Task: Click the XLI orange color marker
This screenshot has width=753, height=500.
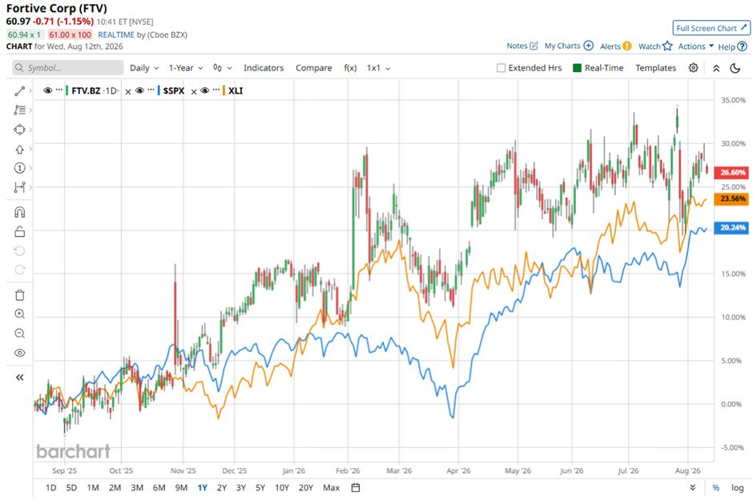Action: coord(223,90)
